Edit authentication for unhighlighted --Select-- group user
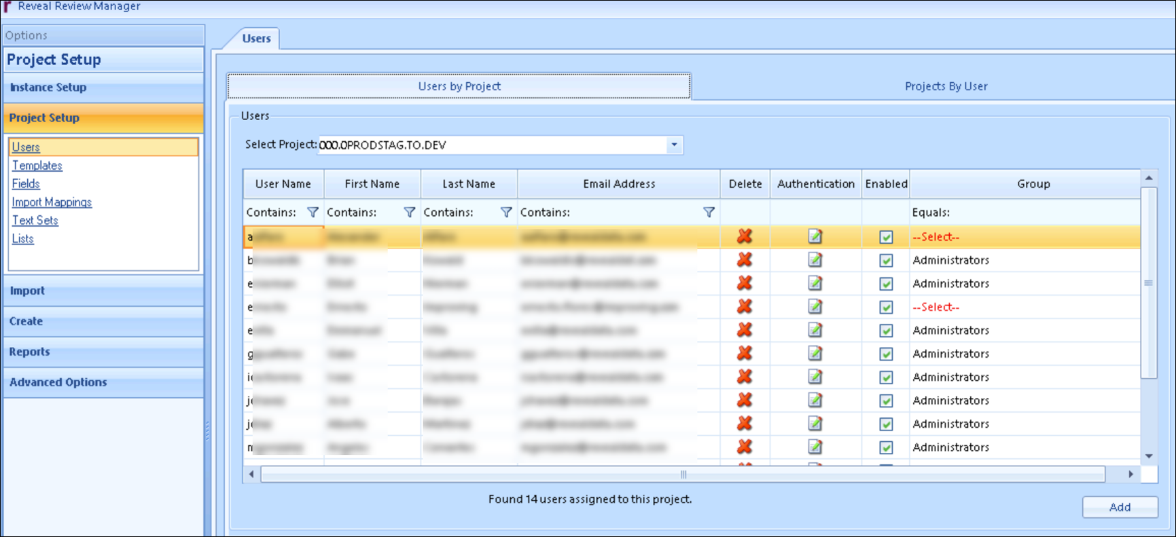Screen dimensions: 1176x537 815,306
